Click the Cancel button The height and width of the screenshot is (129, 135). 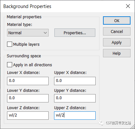coord(117,31)
